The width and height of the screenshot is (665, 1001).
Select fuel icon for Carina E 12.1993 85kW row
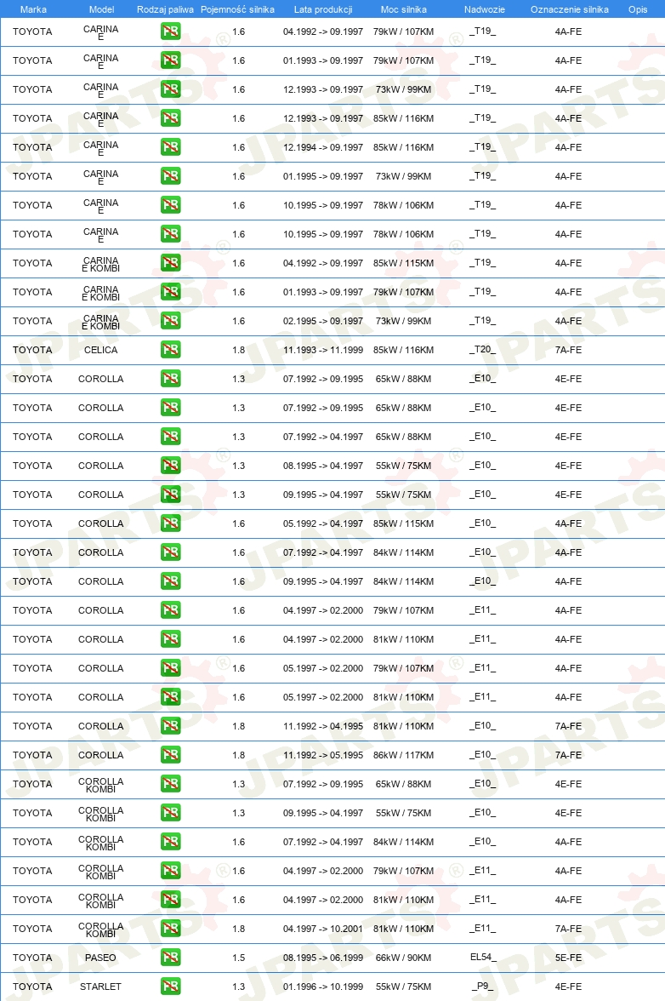tap(170, 118)
